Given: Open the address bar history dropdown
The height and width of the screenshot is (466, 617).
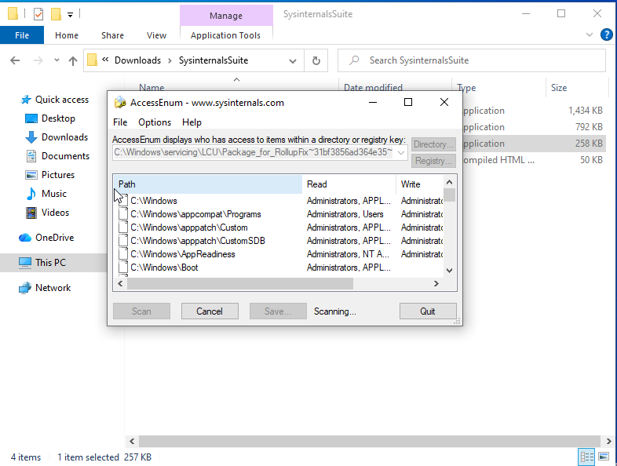Looking at the screenshot, I should coord(292,60).
